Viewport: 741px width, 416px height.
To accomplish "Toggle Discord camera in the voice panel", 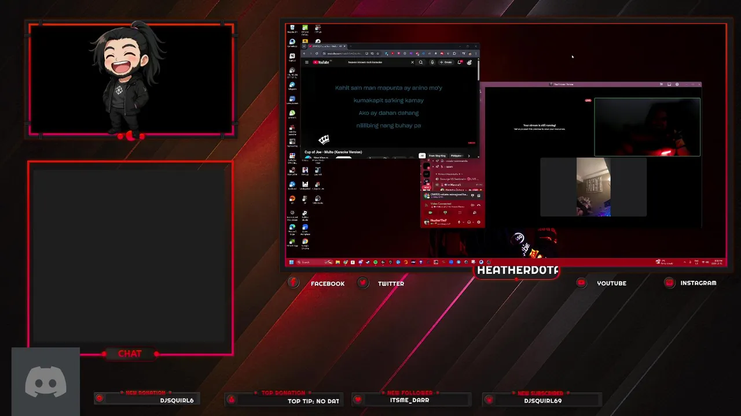I will pos(430,213).
